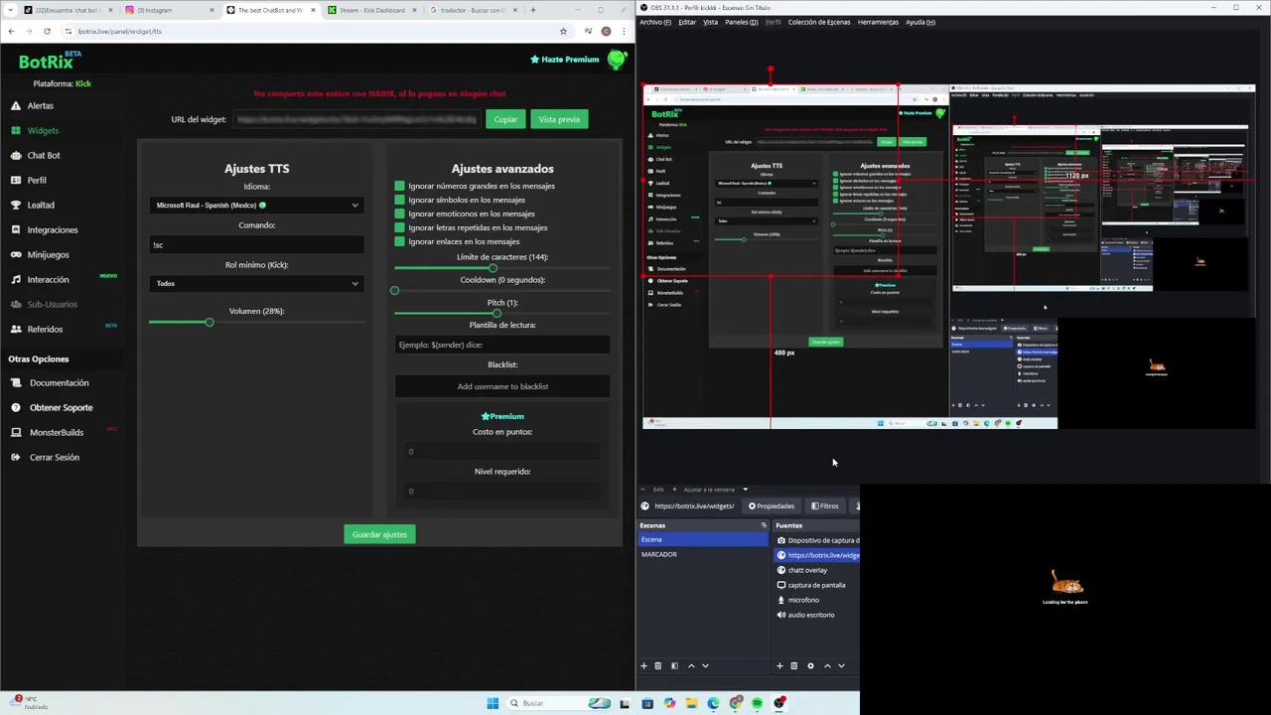The height and width of the screenshot is (715, 1271).
Task: Click the BotRix user avatar icon
Action: (617, 60)
